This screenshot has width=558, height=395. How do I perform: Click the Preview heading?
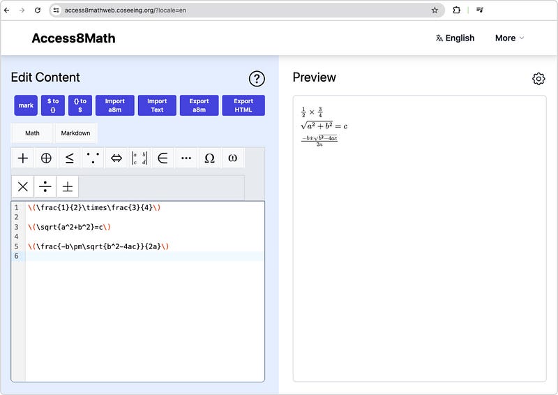coord(315,77)
